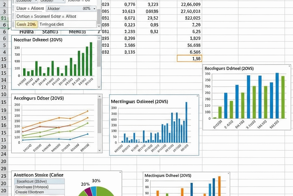Select the orange-outlined cell containing 1,38

point(189,58)
